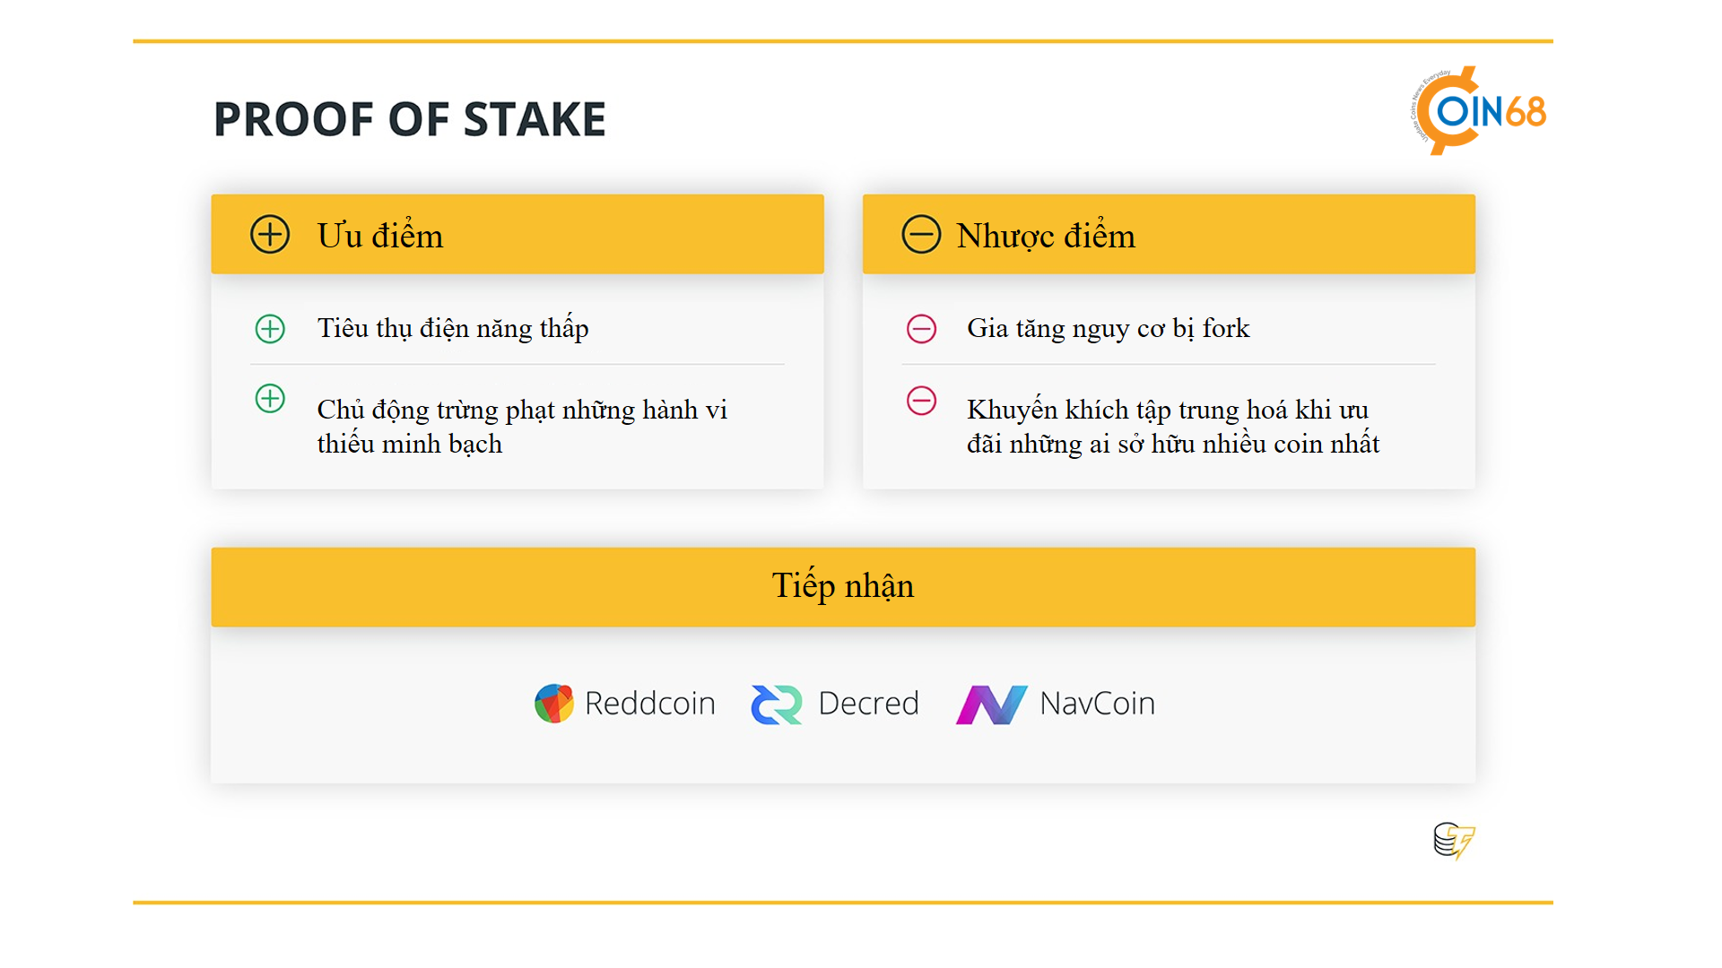
Task: Click the Decred text label
Action: [869, 704]
